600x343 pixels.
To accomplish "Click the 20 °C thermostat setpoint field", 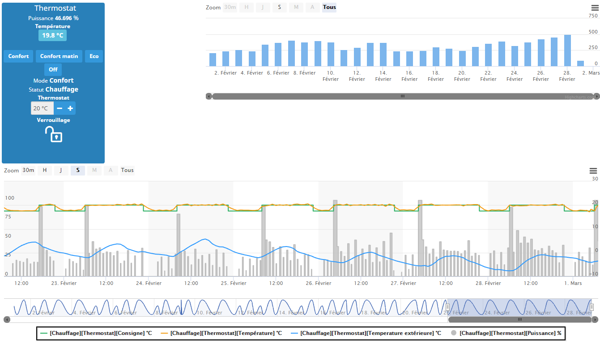I will 42,108.
